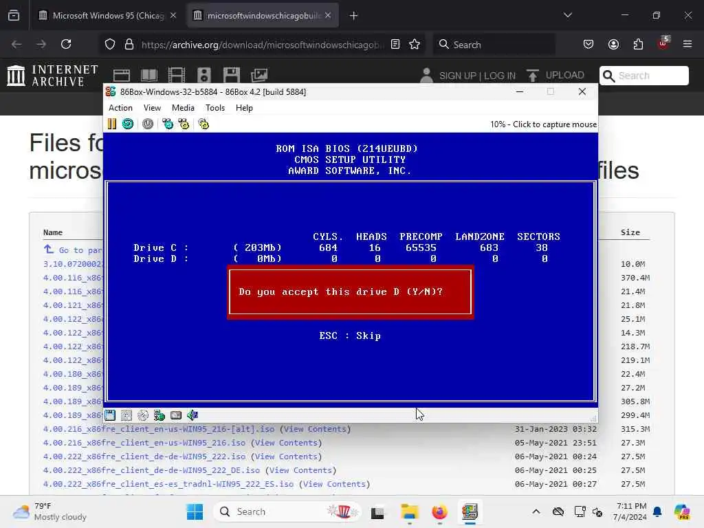
Task: Click the floppy disk status bar icon
Action: point(110,415)
